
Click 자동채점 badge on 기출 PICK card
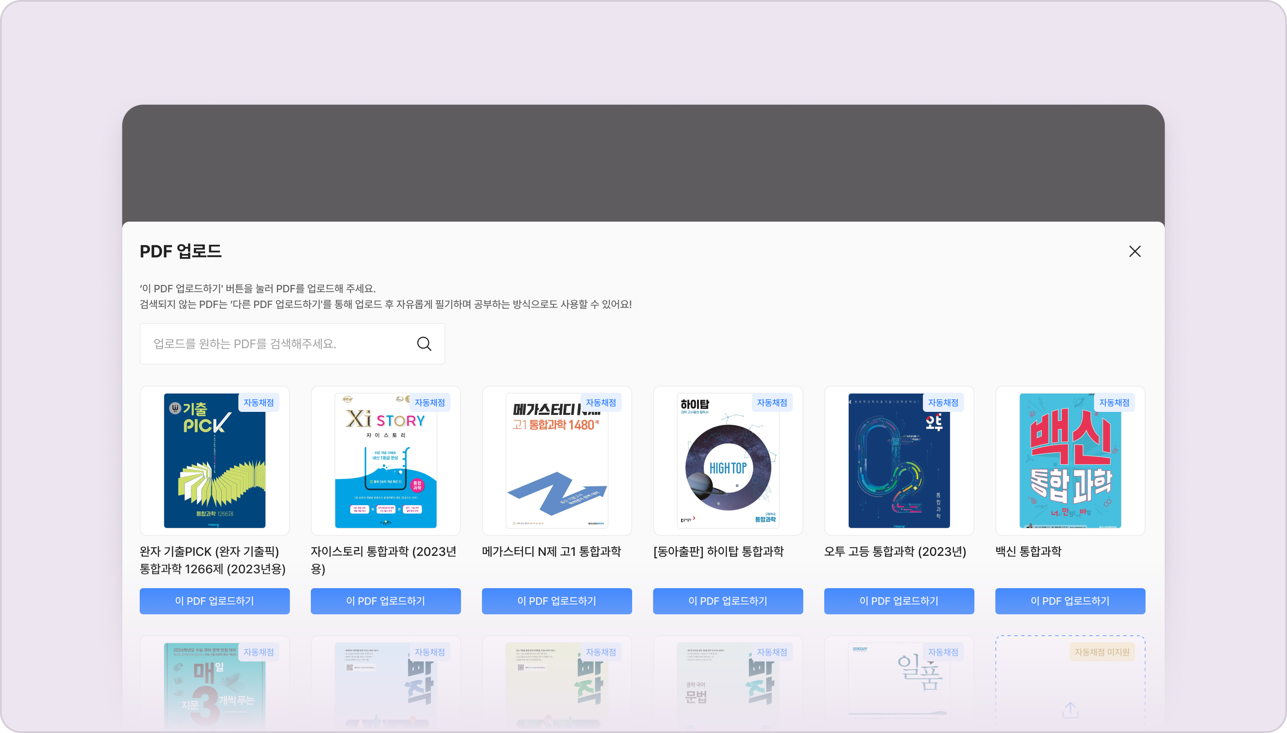[x=258, y=402]
